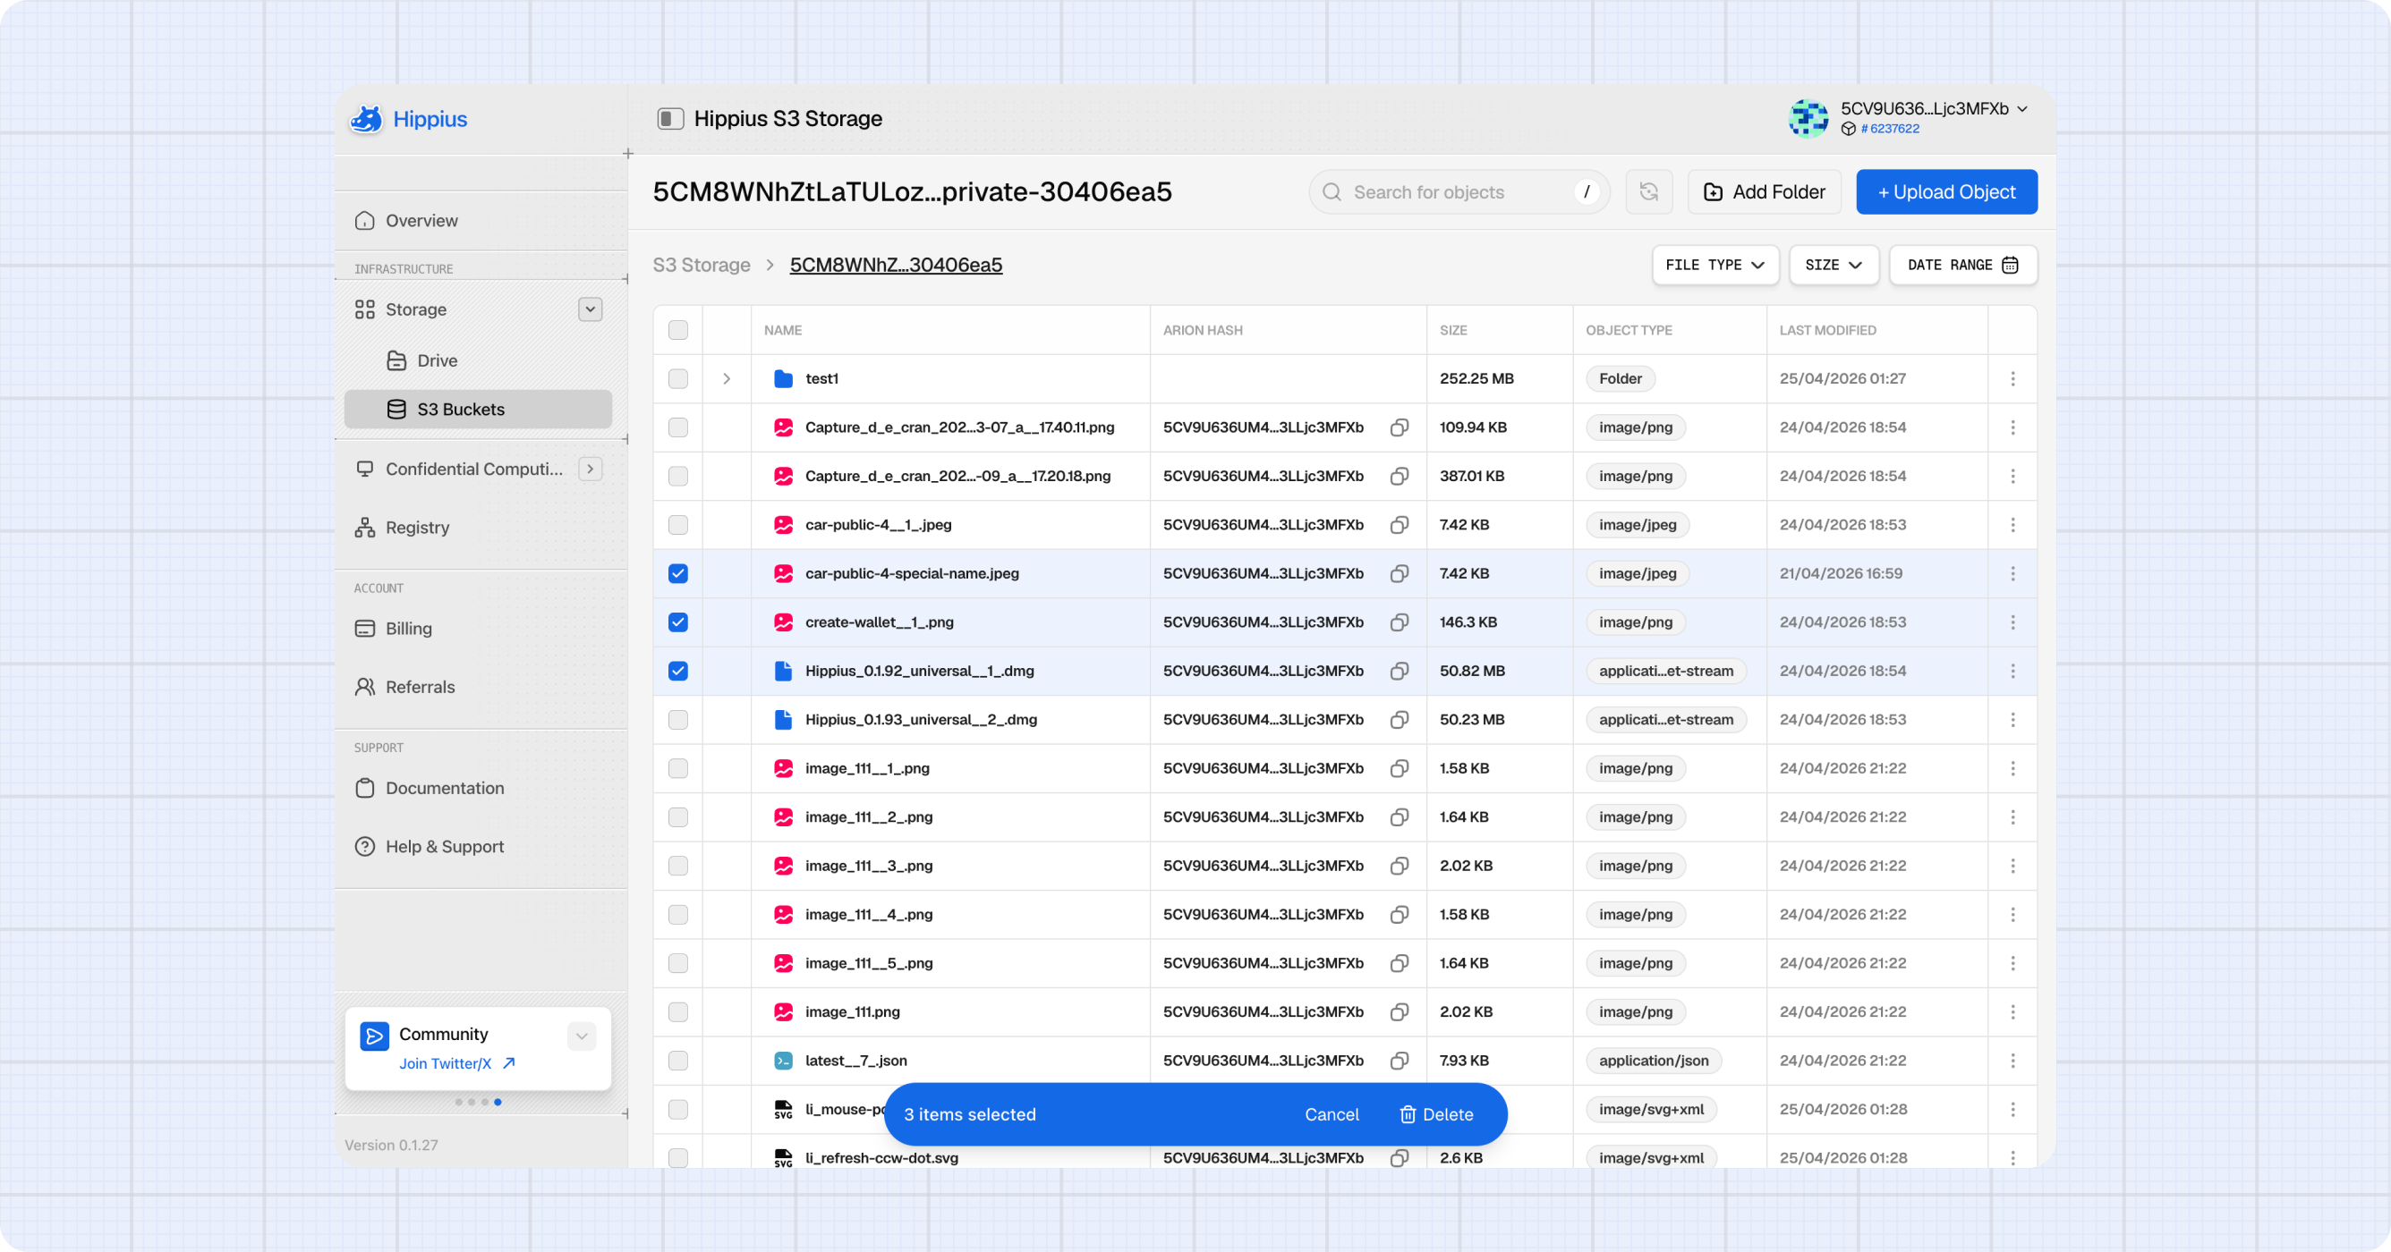Open row actions for image_111__3_.png
Viewport: 2391px width, 1252px height.
(2012, 866)
